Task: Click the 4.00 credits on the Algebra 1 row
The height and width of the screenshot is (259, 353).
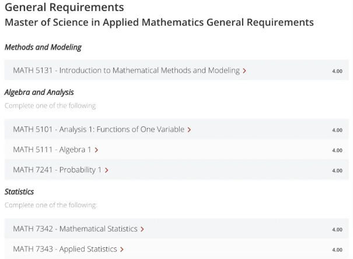Action: pyautogui.click(x=337, y=151)
